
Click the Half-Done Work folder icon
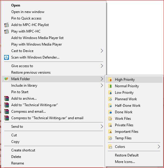coord(110,106)
